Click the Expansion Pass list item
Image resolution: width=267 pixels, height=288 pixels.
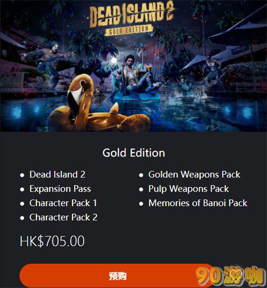coord(60,189)
